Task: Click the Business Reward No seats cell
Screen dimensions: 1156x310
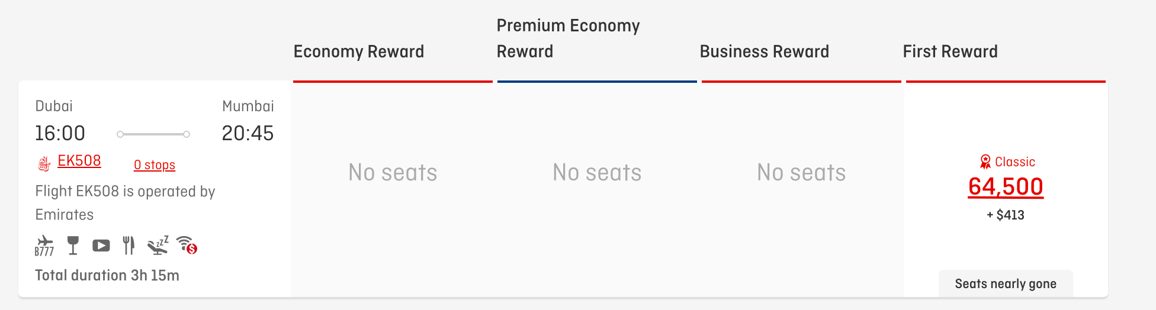Action: tap(801, 173)
